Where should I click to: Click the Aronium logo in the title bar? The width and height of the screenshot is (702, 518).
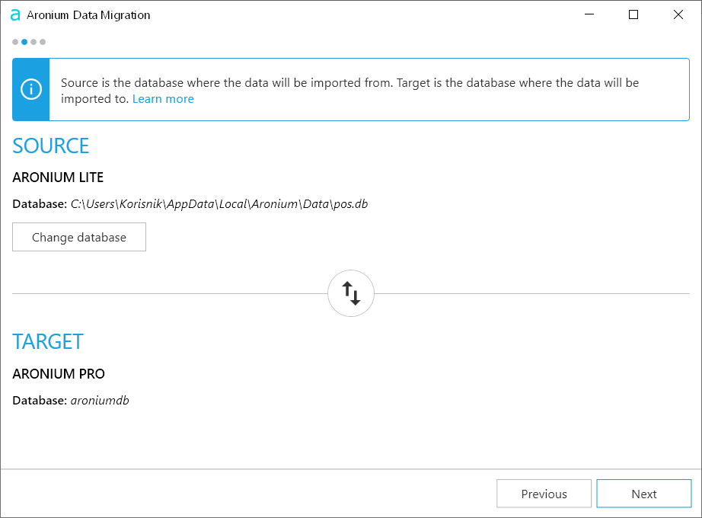pos(14,14)
